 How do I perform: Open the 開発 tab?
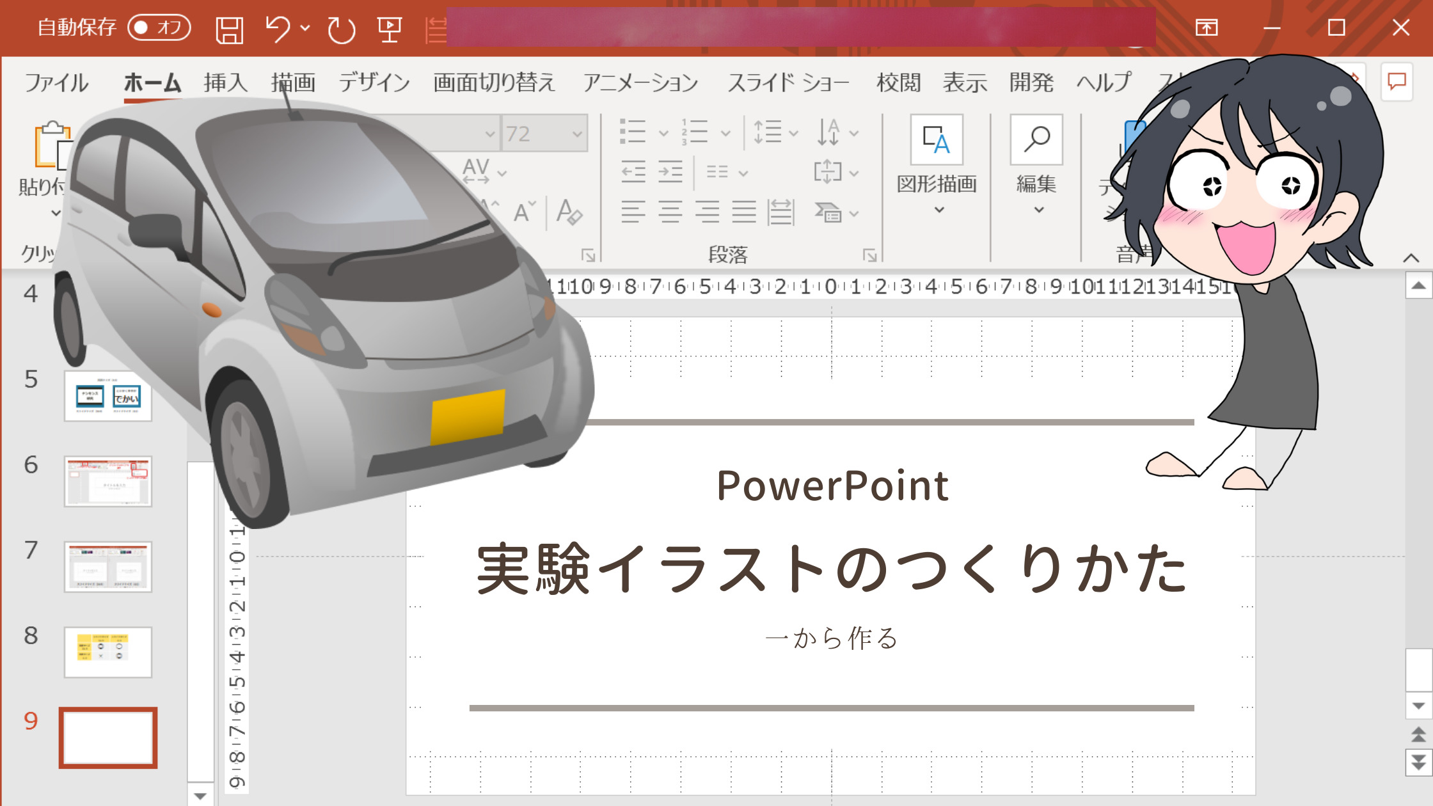(x=1031, y=83)
